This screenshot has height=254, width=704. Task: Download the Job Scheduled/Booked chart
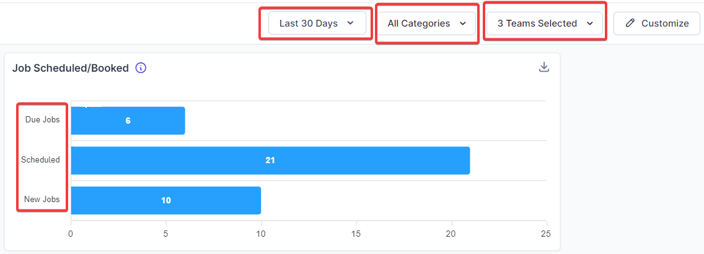[544, 67]
